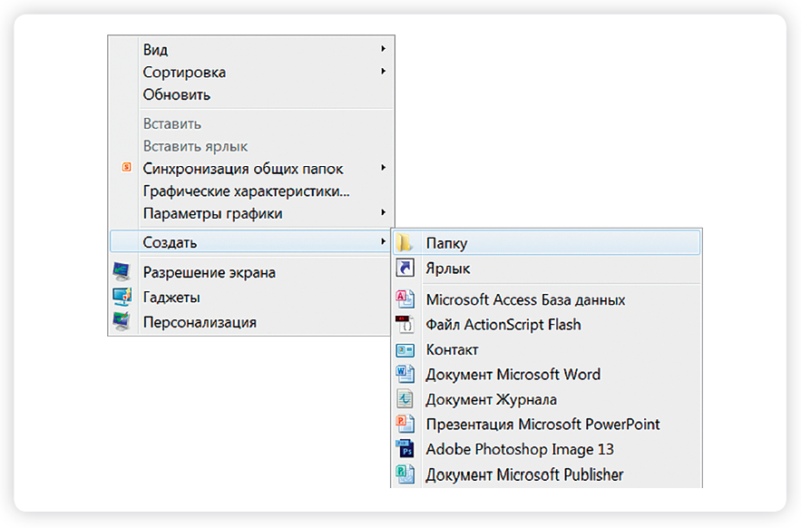The height and width of the screenshot is (528, 801).
Task: Click the Разрешение экрана monitor icon
Action: coord(122,272)
